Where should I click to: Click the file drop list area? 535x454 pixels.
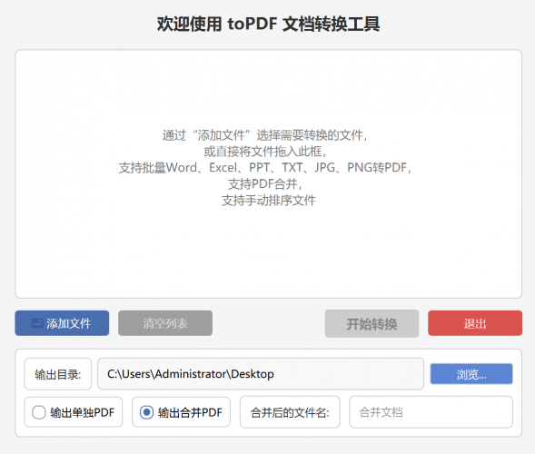coord(269,174)
